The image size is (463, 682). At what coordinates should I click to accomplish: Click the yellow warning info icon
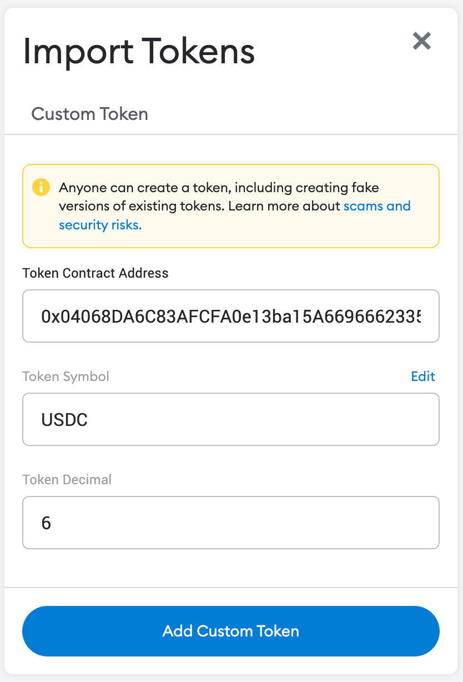click(x=41, y=187)
